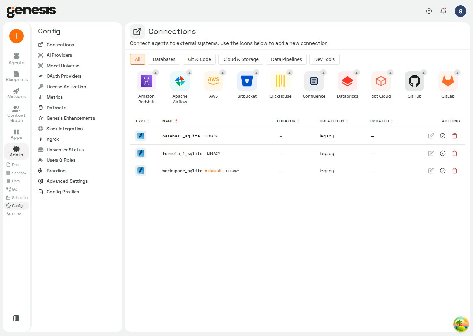Edit the formula_1_sqlite connection
473x336 pixels.
click(431, 153)
